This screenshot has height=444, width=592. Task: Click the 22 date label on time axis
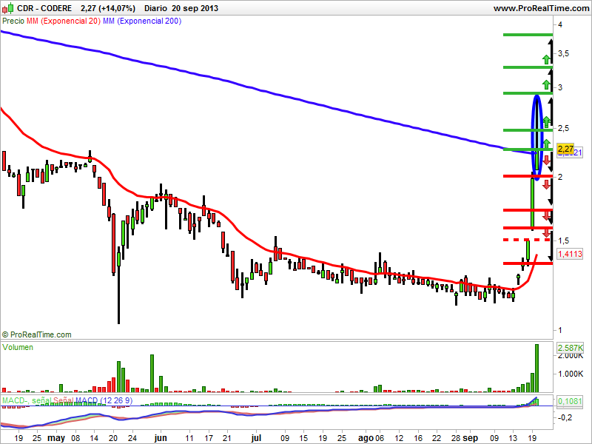(437, 438)
